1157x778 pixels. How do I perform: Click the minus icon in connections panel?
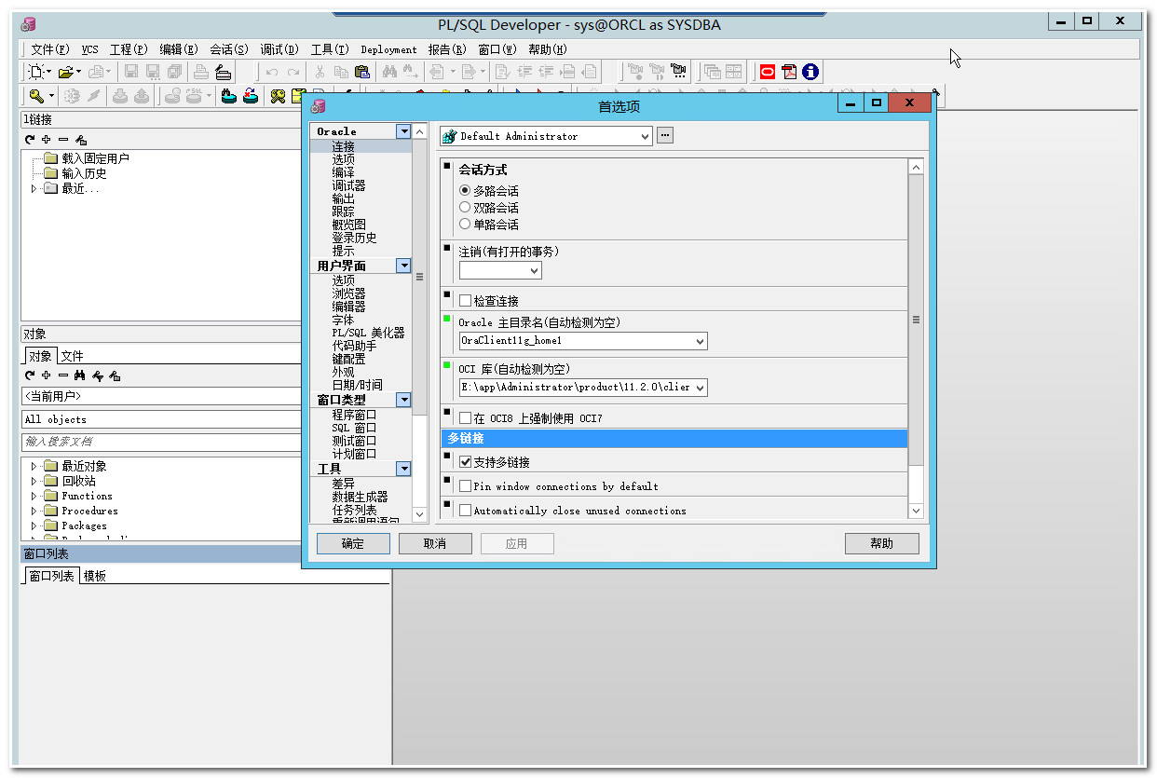[x=63, y=140]
